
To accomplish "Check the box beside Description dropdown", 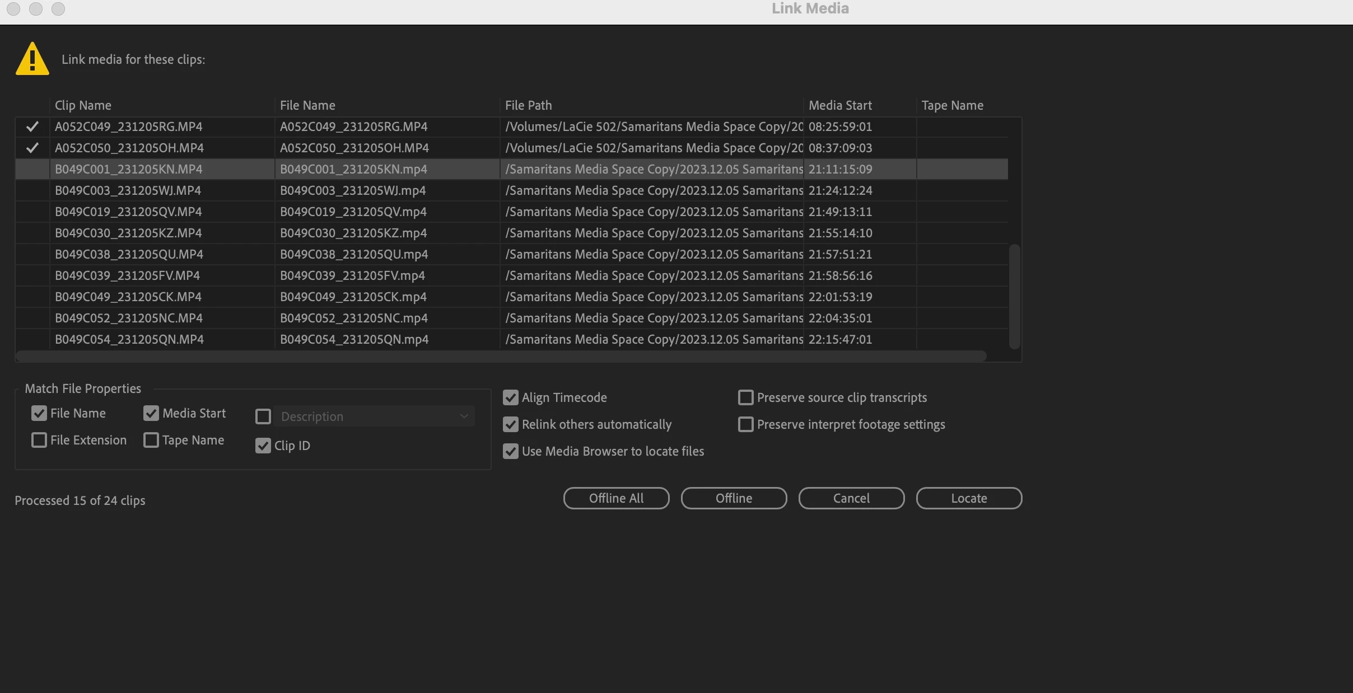I will tap(263, 416).
